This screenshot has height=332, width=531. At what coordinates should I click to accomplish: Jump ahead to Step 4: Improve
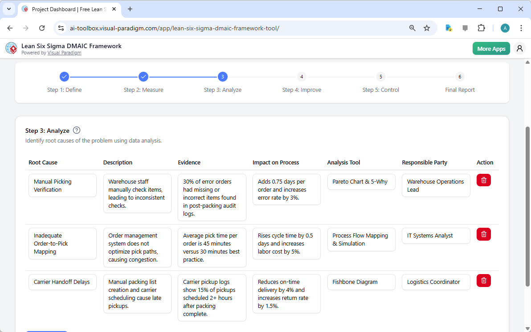pos(302,77)
